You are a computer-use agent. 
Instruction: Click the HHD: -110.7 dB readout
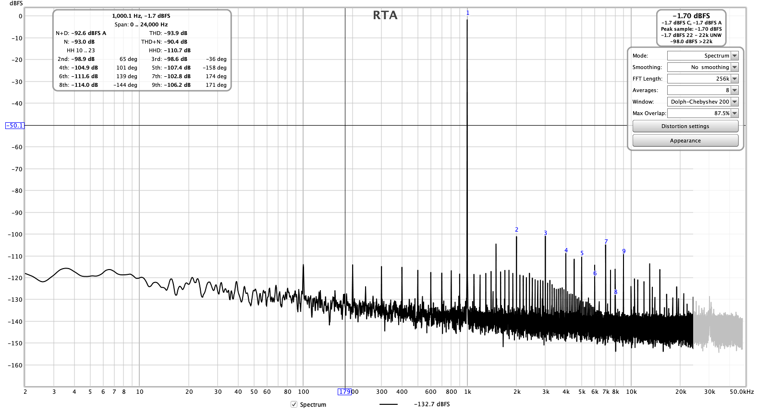(170, 50)
